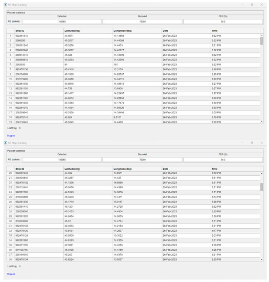The height and width of the screenshot is (282, 269).
Task: Minimize the lower AIS Ship Tracking window
Action: click(242, 143)
